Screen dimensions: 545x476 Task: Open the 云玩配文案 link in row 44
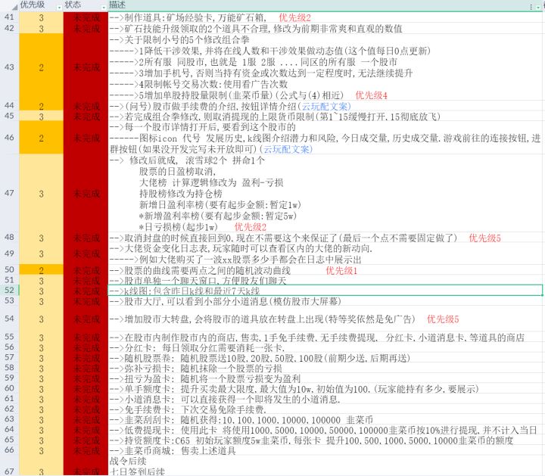(x=325, y=106)
